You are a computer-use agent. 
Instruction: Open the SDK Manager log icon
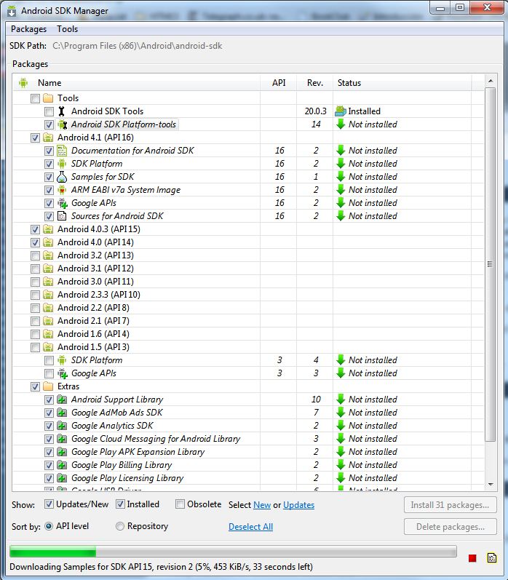(492, 558)
